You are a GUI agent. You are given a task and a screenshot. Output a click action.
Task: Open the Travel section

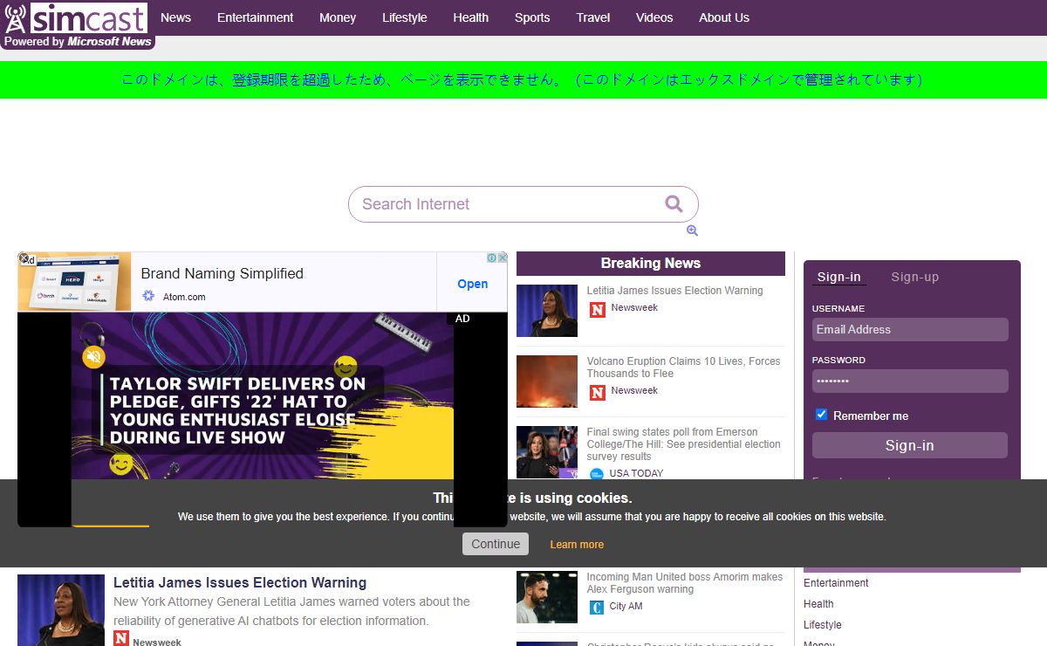pyautogui.click(x=593, y=17)
